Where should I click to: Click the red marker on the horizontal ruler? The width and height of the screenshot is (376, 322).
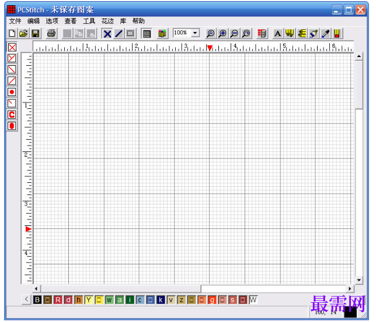click(x=210, y=48)
